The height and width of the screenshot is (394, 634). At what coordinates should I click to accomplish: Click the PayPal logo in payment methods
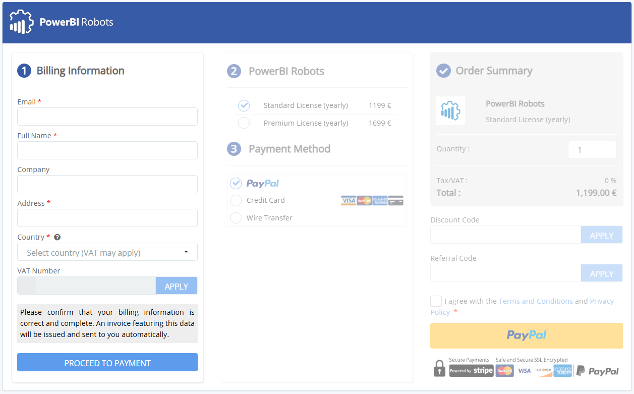click(x=263, y=183)
